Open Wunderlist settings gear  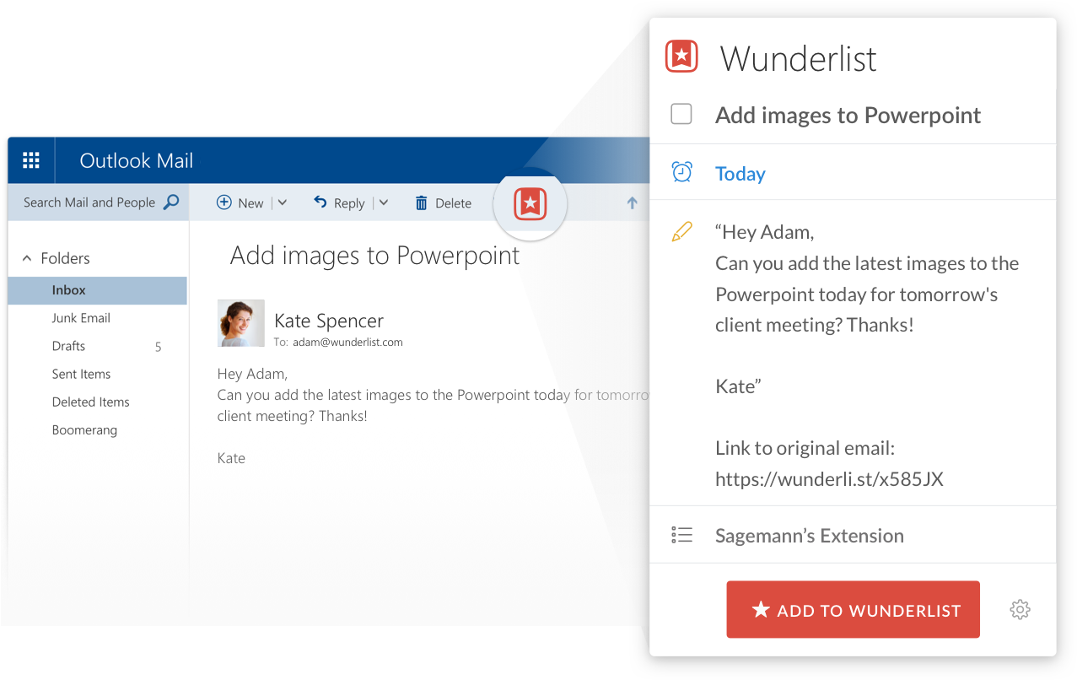(1020, 609)
